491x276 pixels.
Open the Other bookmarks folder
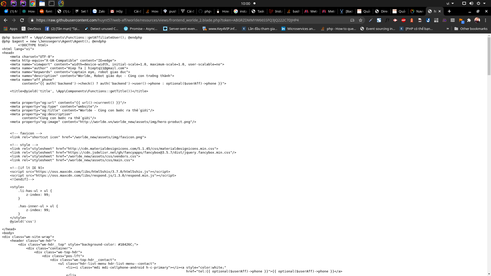tap(471, 29)
